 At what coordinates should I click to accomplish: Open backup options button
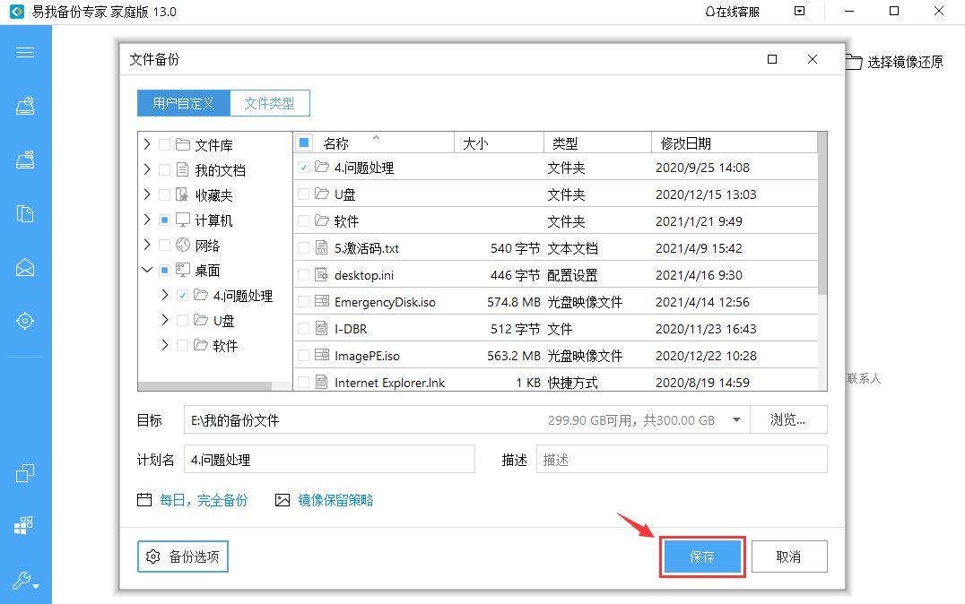tap(183, 557)
